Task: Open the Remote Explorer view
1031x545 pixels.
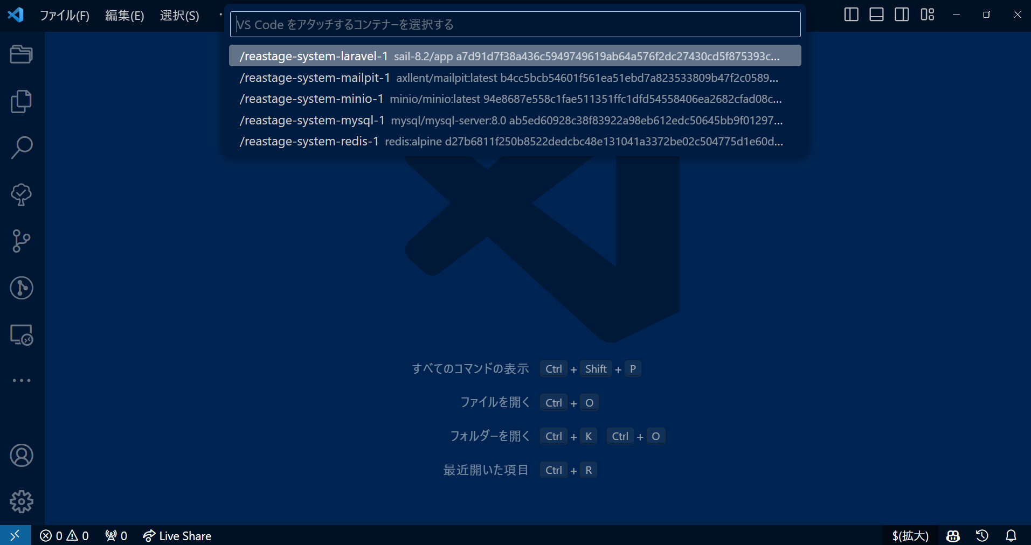Action: pyautogui.click(x=21, y=334)
